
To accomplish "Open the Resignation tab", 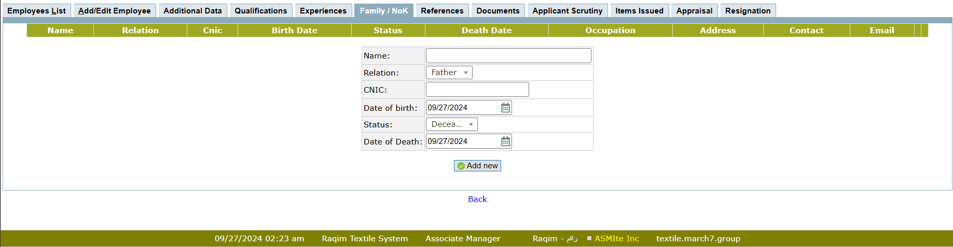I will 748,11.
